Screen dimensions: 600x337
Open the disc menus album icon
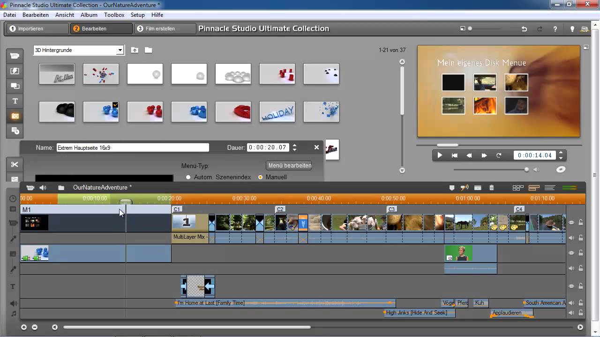15,131
